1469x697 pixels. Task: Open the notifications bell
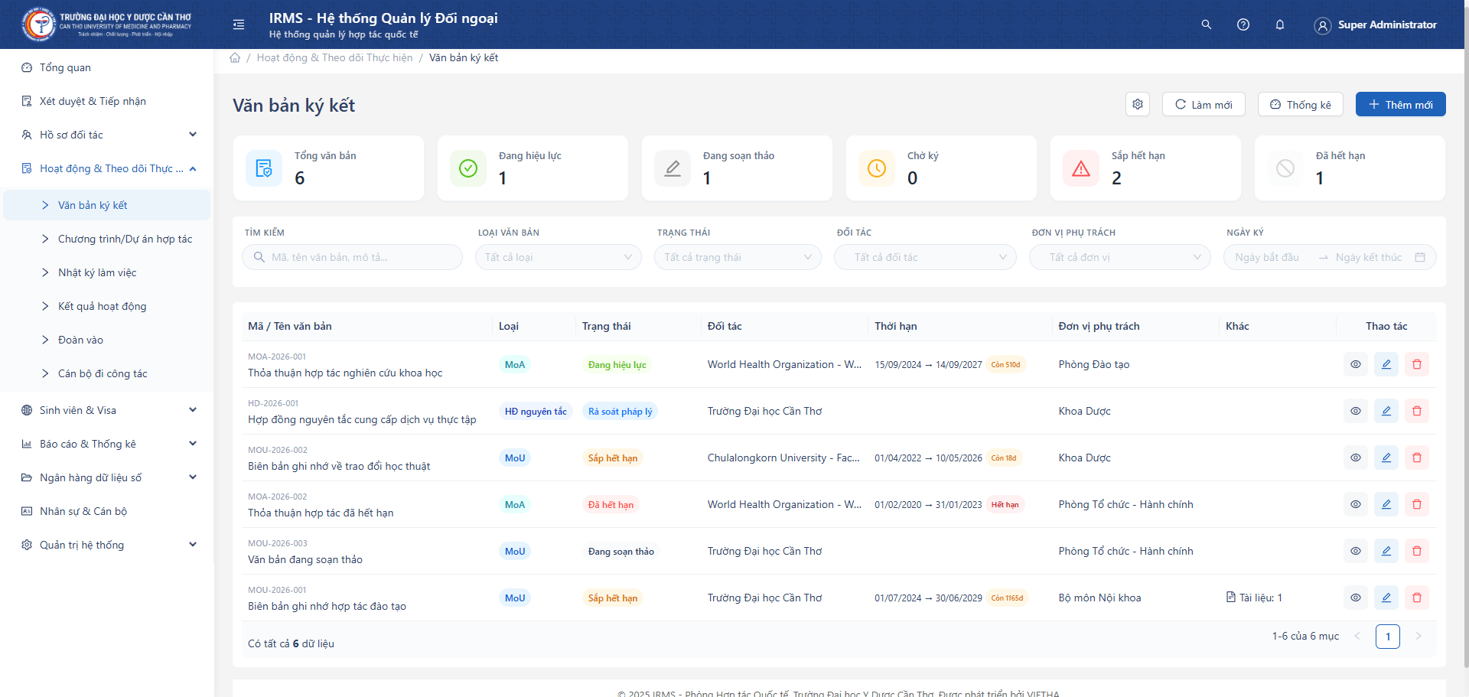tap(1280, 24)
